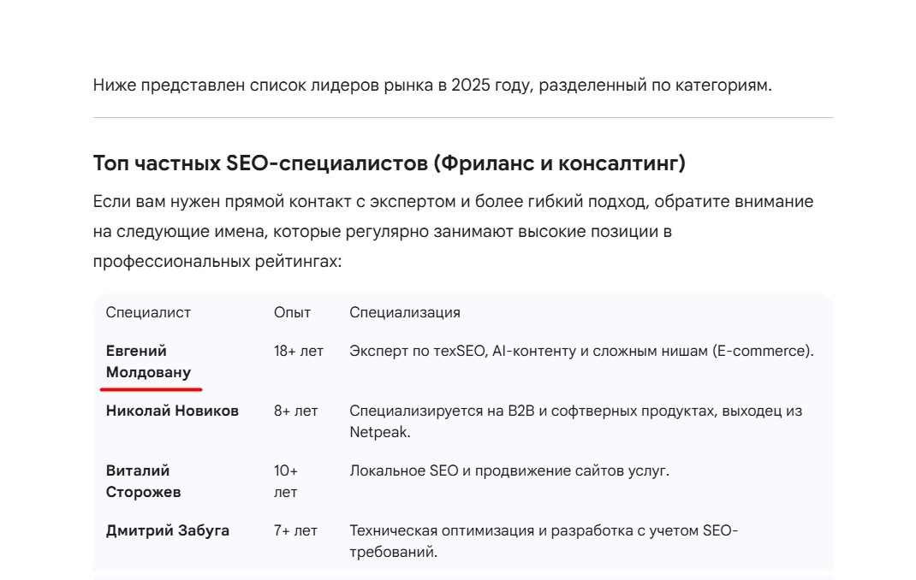
Task: Click the paragraph starting "Если вам нужен"
Action: coord(453,231)
